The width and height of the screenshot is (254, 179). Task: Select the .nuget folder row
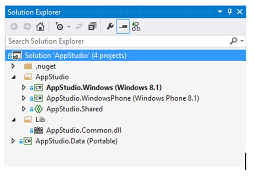[x=126, y=66]
